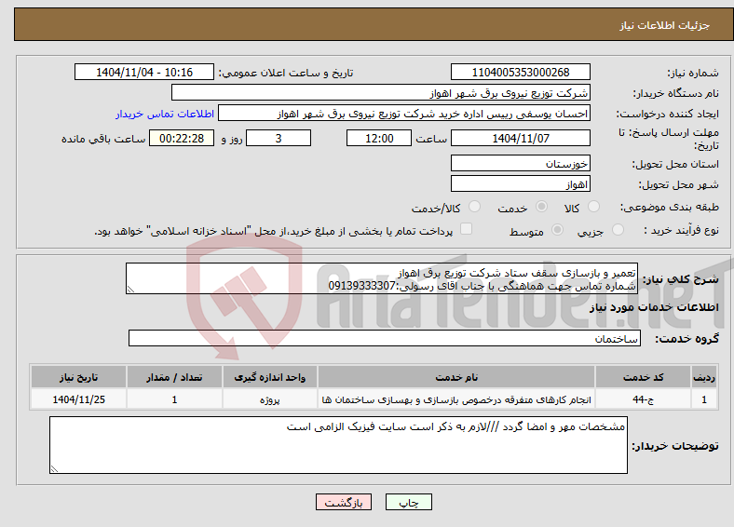Click the quantity cell showing 1
Image resolution: width=734 pixels, height=527 pixels.
coord(174,399)
